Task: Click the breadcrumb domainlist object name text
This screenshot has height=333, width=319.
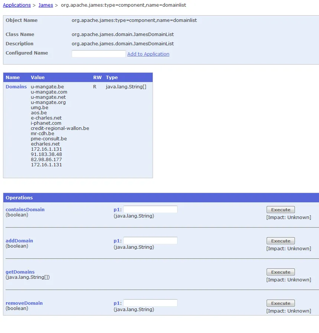Action: click(x=123, y=5)
